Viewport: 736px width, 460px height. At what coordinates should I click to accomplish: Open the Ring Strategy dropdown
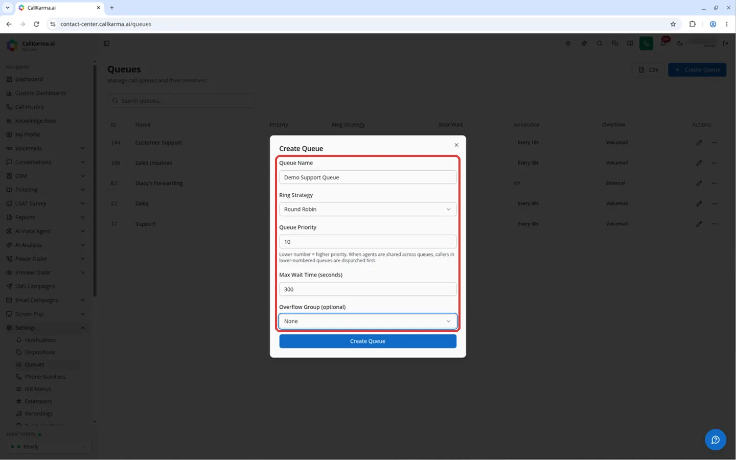(367, 209)
